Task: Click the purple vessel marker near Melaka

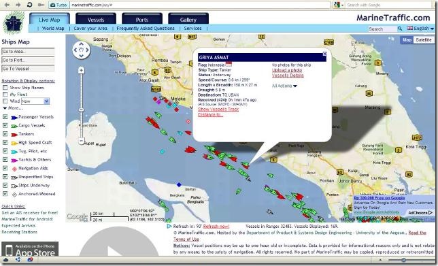Action: click(158, 102)
